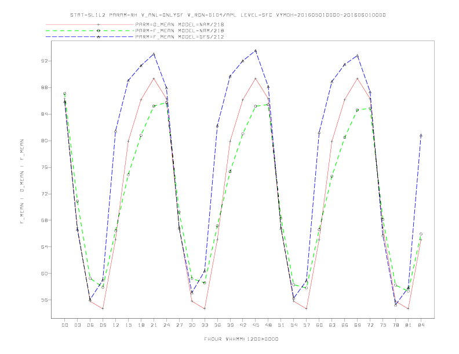Click x-axis tick label 30
The width and height of the screenshot is (459, 354).
(192, 325)
